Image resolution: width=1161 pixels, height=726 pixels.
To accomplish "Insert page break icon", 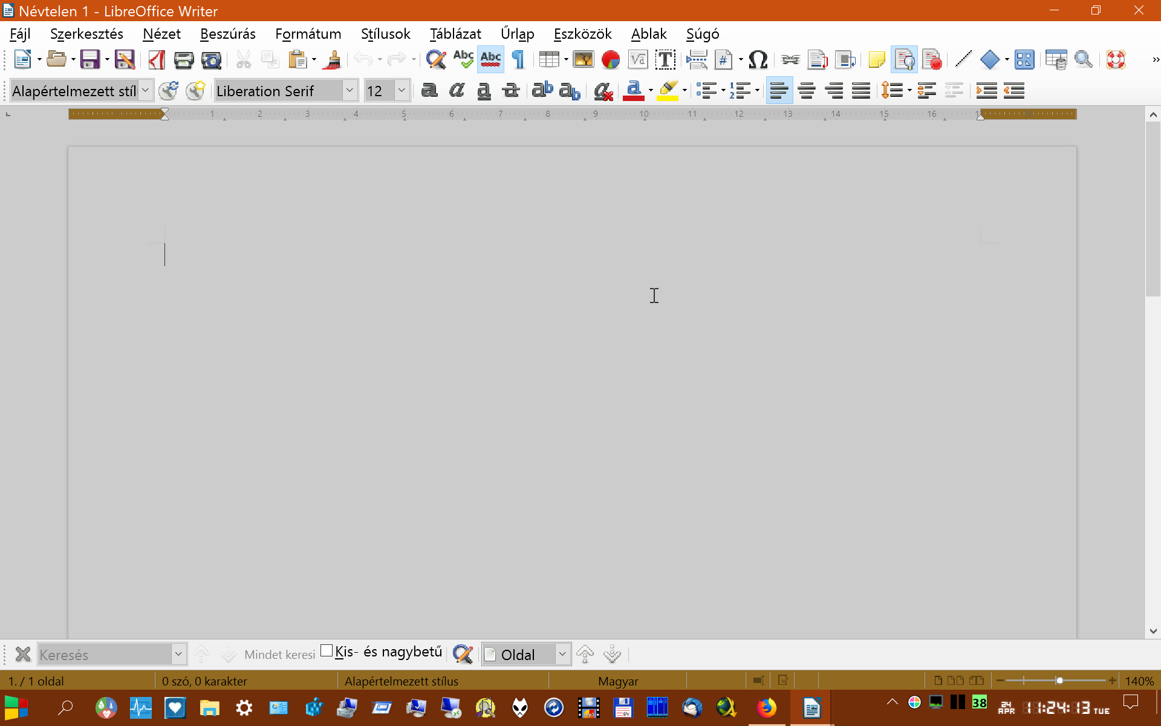I will click(x=697, y=59).
